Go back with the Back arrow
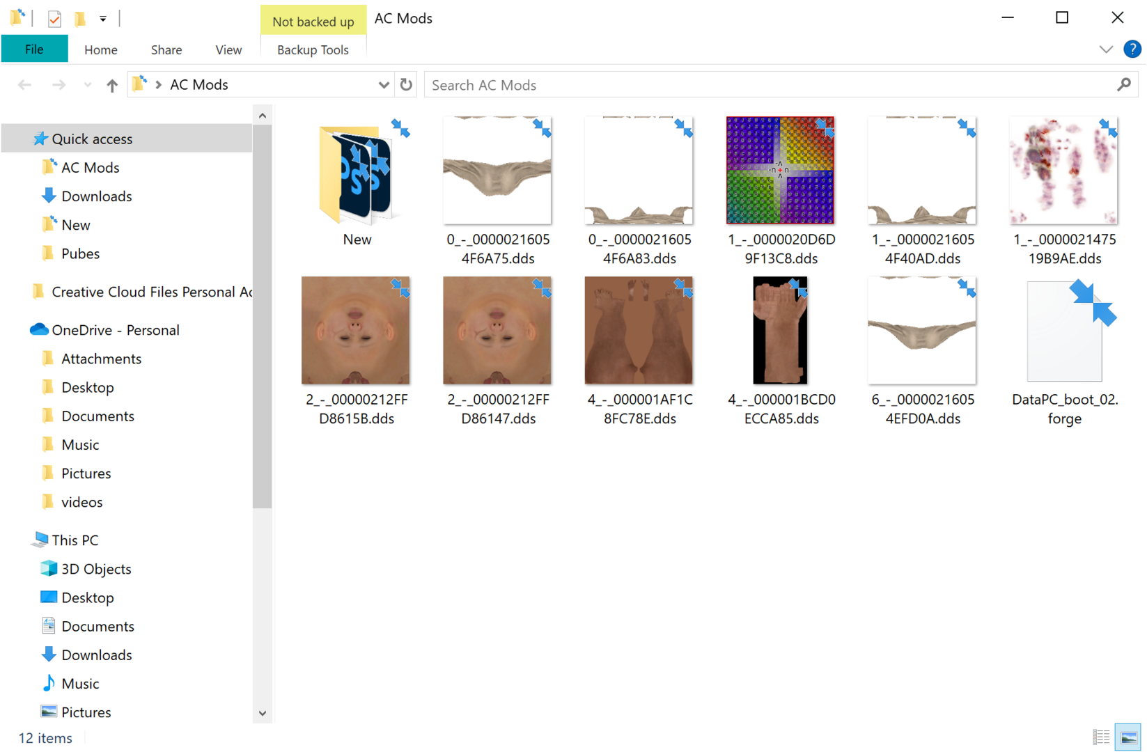 click(25, 85)
